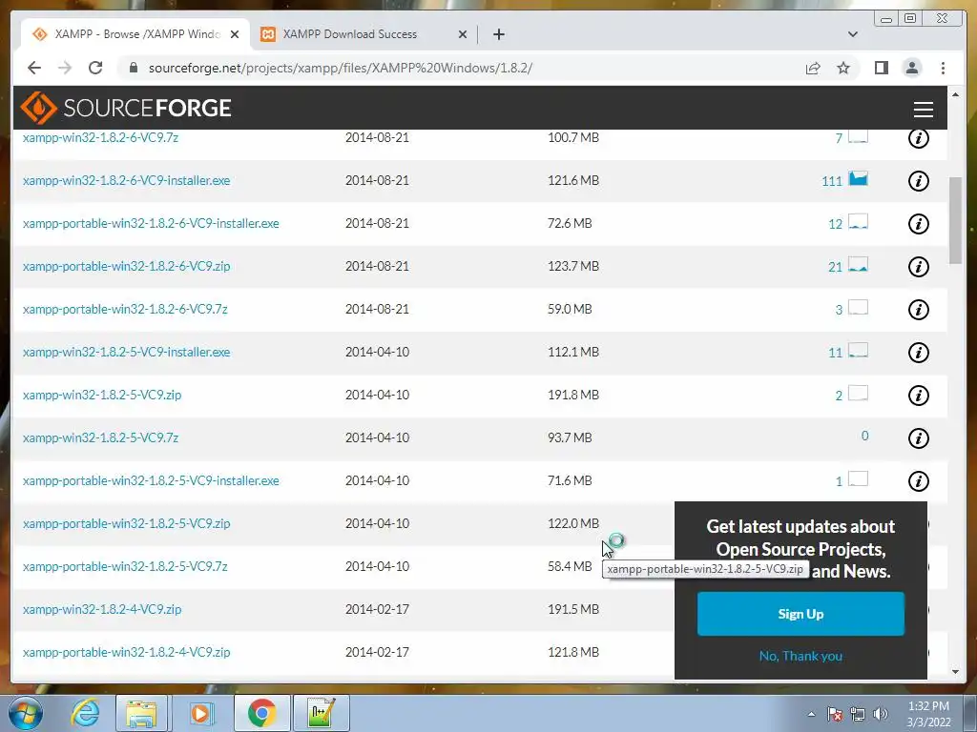Download xampp-portable-win32-1.8.2-6-VC9.7z
The image size is (977, 732).
coord(125,310)
